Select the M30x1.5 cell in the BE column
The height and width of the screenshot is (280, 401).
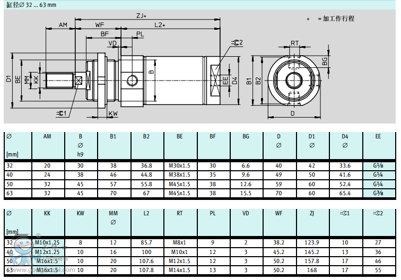[x=180, y=165]
